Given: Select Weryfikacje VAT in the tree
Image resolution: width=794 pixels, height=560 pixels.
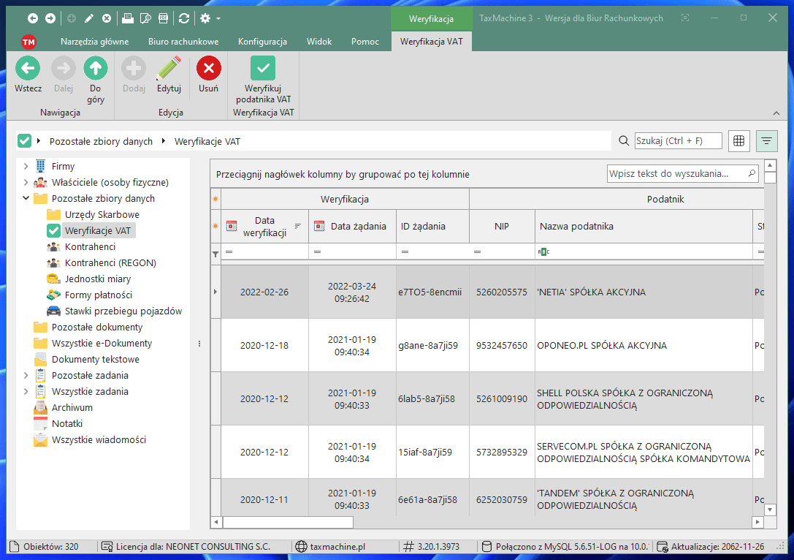Looking at the screenshot, I should (98, 231).
